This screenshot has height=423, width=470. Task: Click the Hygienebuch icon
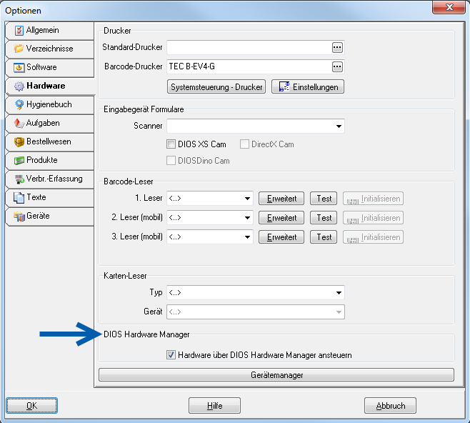[19, 104]
